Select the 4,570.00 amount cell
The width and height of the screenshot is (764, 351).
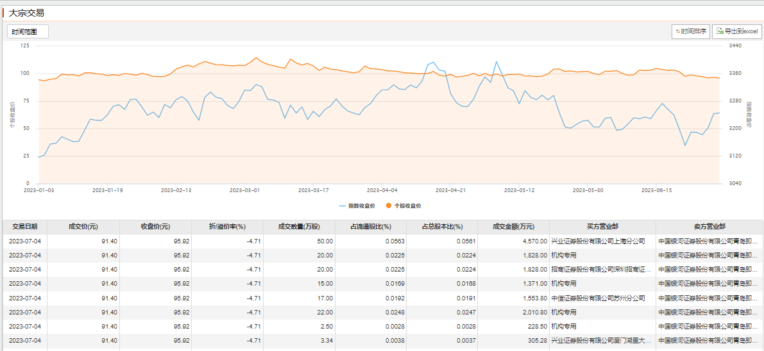[514, 241]
